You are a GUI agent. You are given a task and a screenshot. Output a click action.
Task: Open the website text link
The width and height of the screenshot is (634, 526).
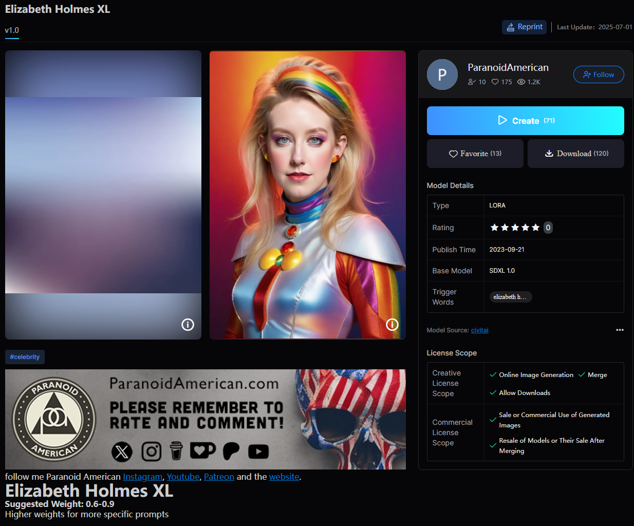pos(284,477)
